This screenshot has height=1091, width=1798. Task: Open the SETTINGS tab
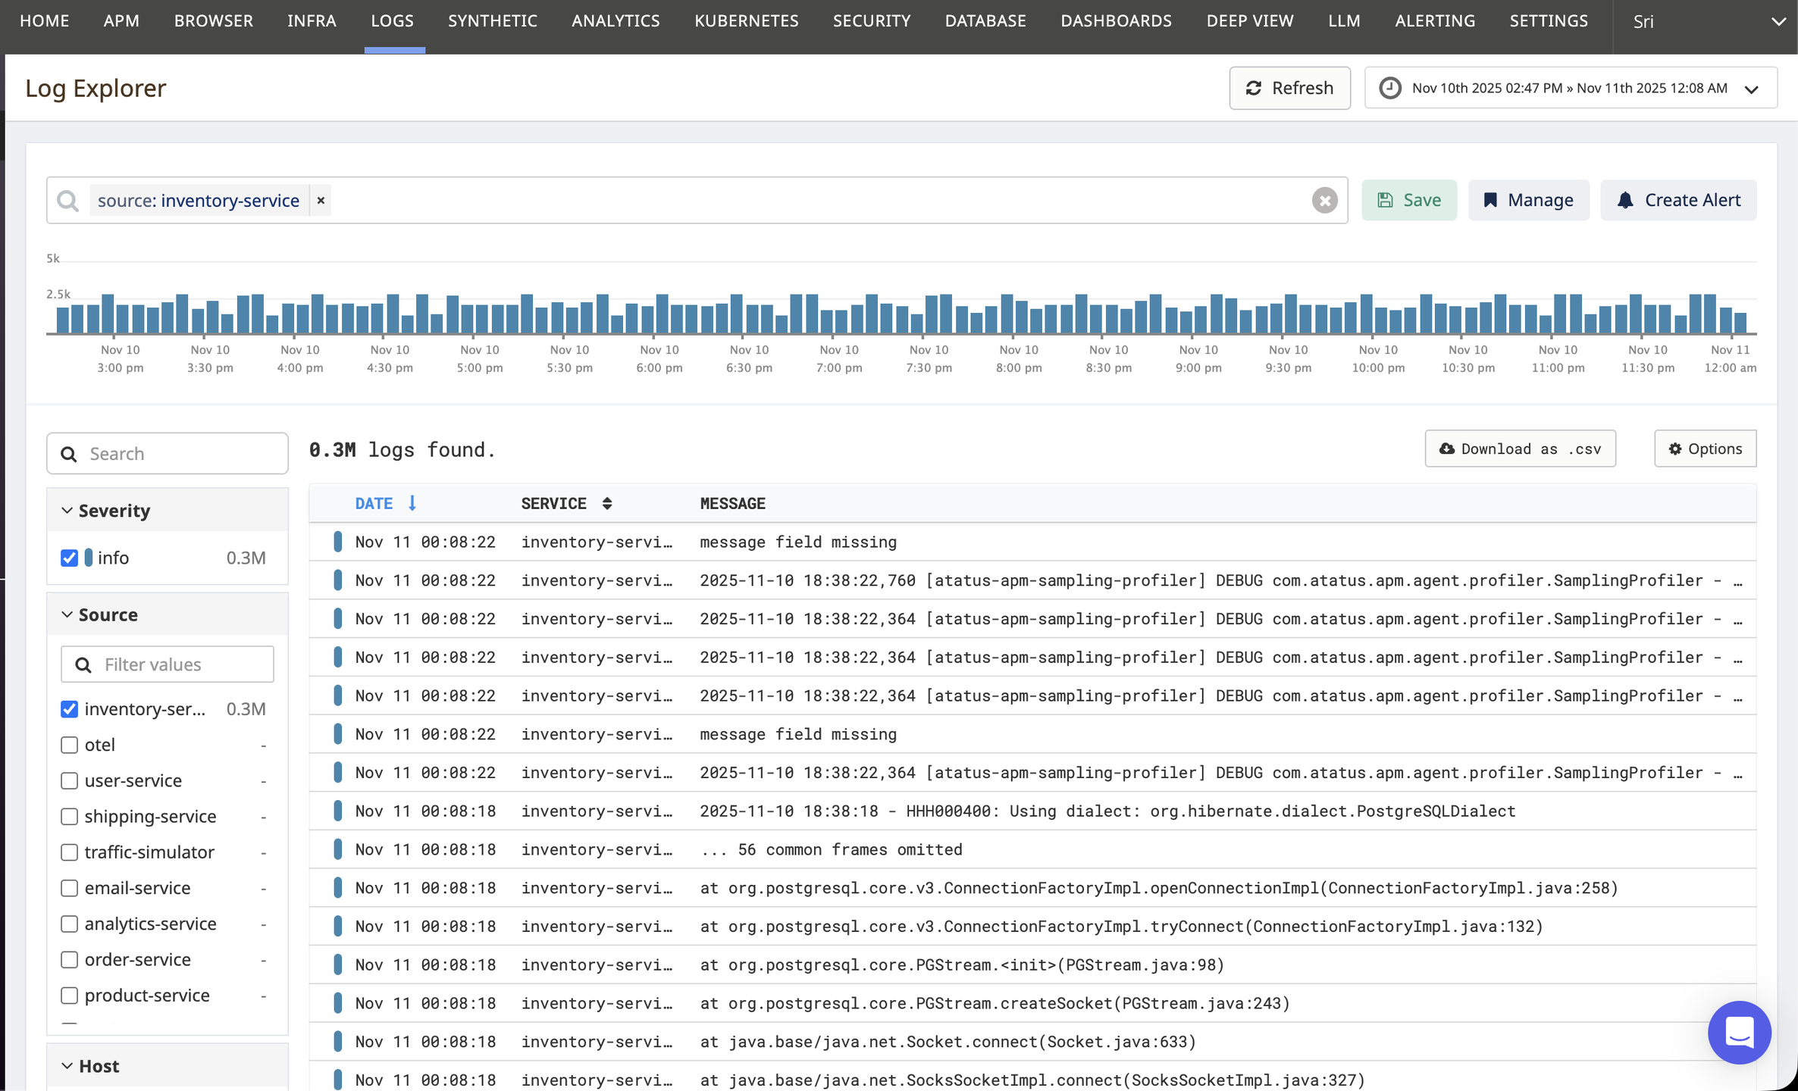click(x=1549, y=21)
